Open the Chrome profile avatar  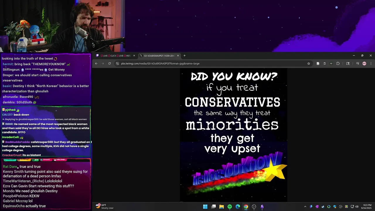364,64
